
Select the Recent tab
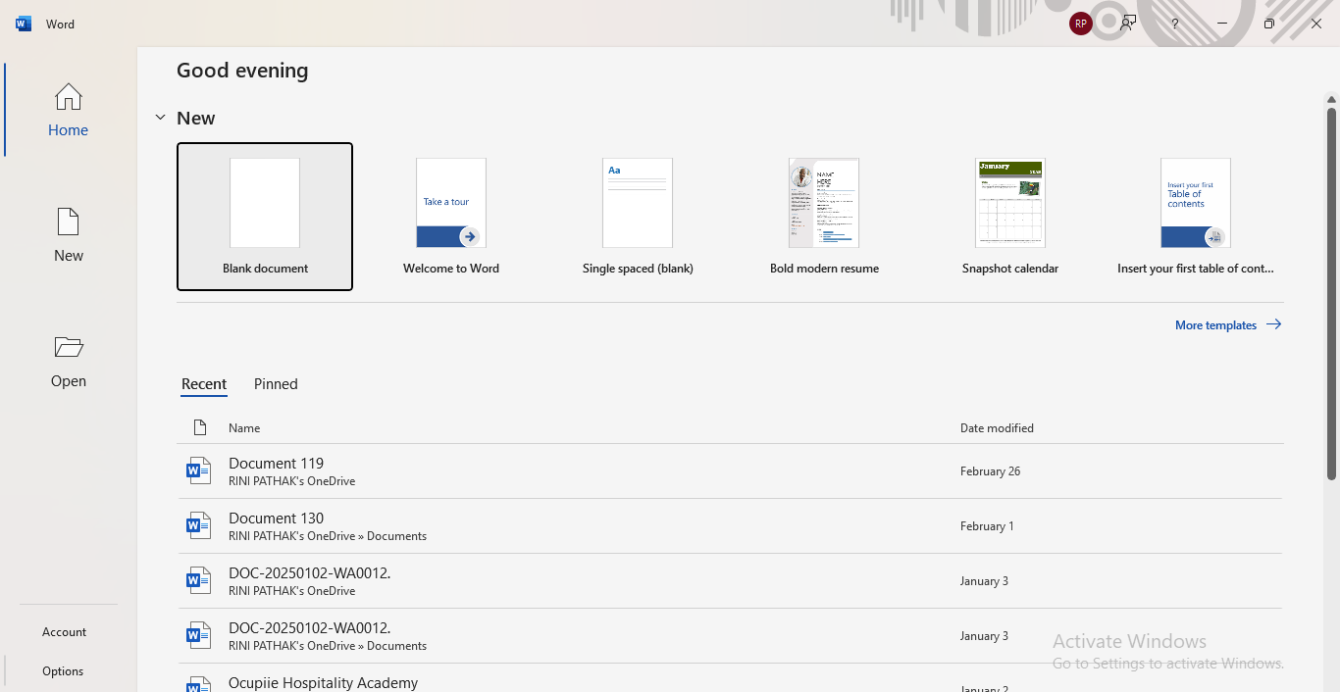[x=204, y=384]
